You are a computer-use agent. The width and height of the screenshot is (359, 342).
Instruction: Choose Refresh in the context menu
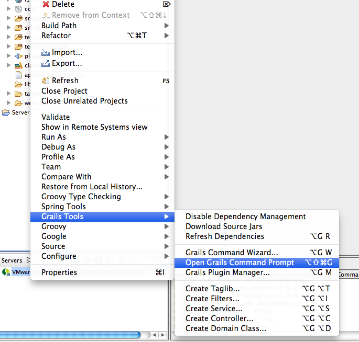point(102,81)
